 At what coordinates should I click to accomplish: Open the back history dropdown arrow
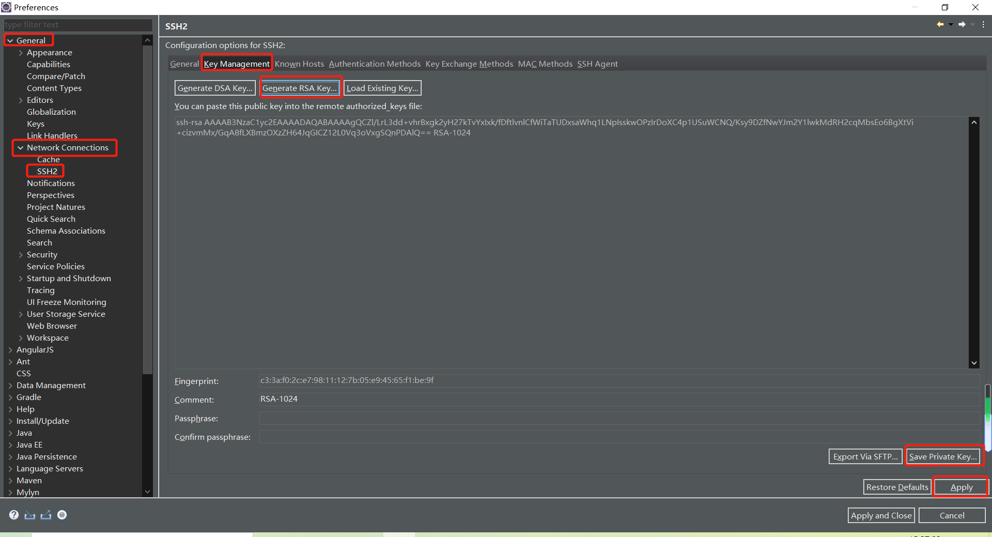tap(951, 24)
